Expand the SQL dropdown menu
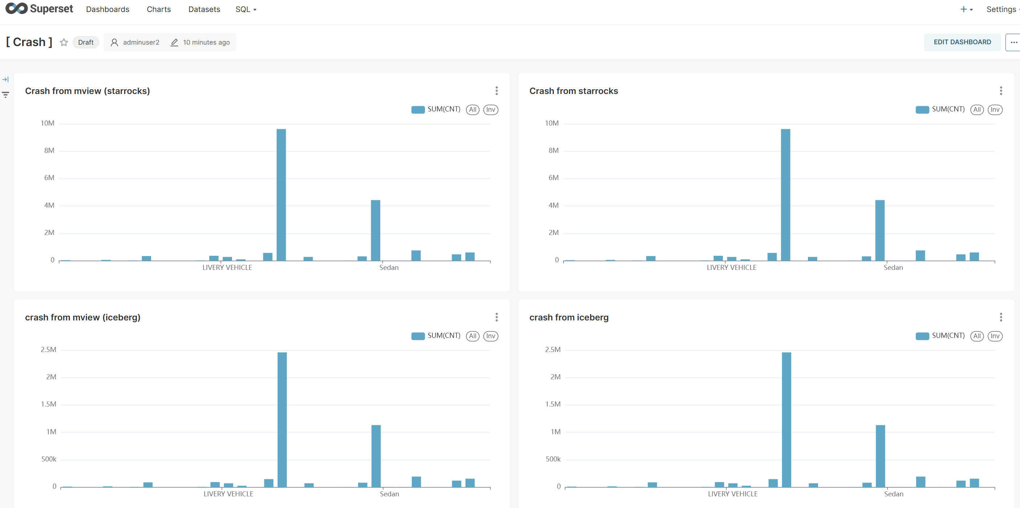Screen dimensions: 1020x508 point(246,9)
